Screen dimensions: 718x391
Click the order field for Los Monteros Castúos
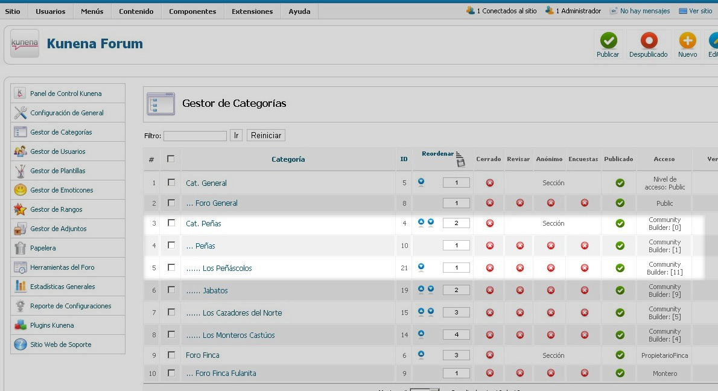[x=456, y=335]
